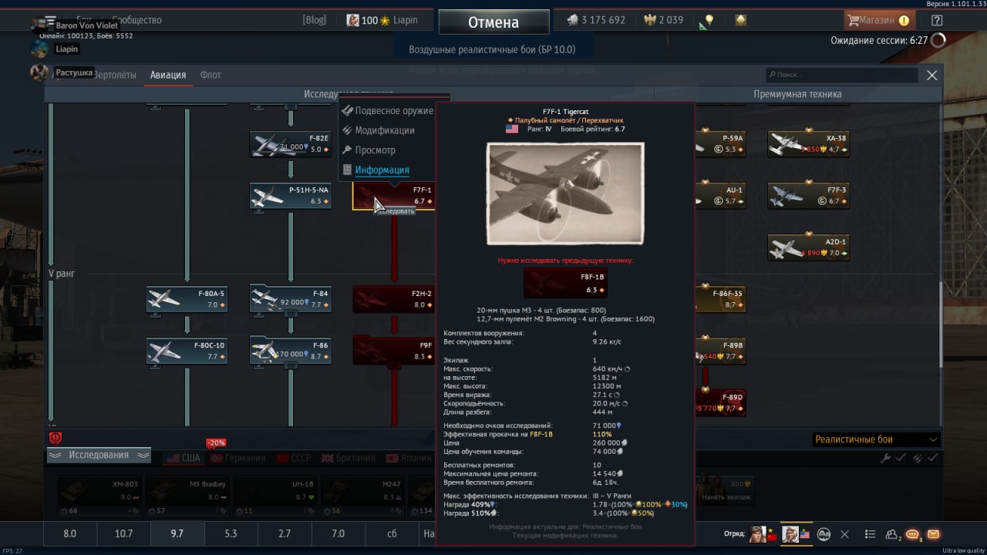This screenshot has width=987, height=555.
Task: Open the Реалистичные бои mode dropdown
Action: pos(877,439)
